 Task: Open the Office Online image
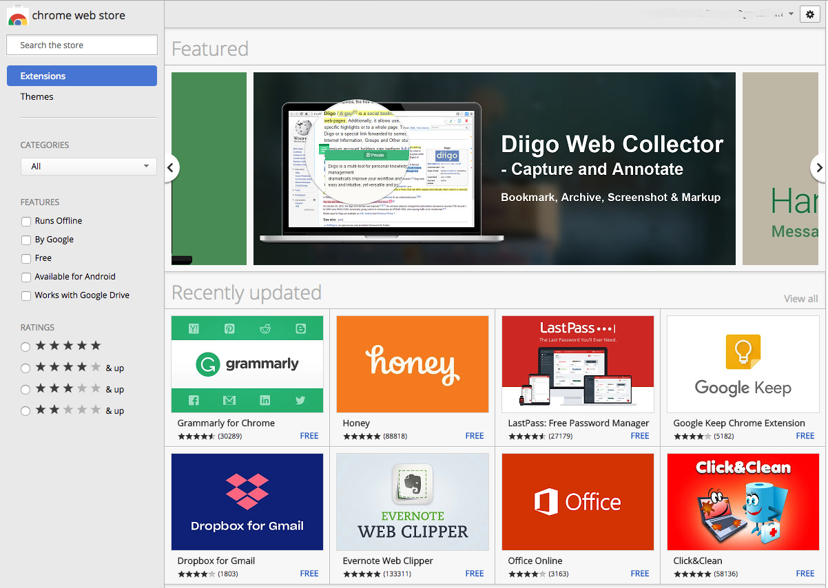[578, 502]
